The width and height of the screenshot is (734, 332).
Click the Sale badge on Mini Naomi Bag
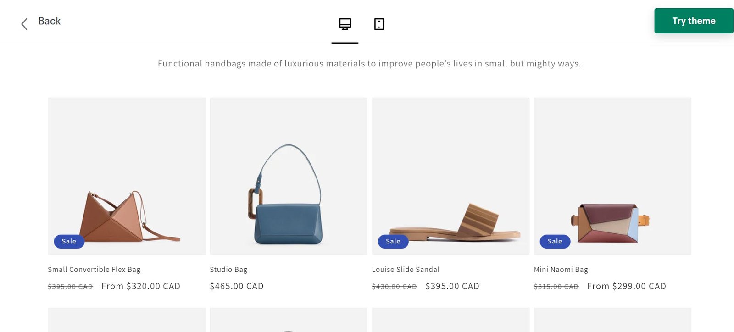point(555,241)
